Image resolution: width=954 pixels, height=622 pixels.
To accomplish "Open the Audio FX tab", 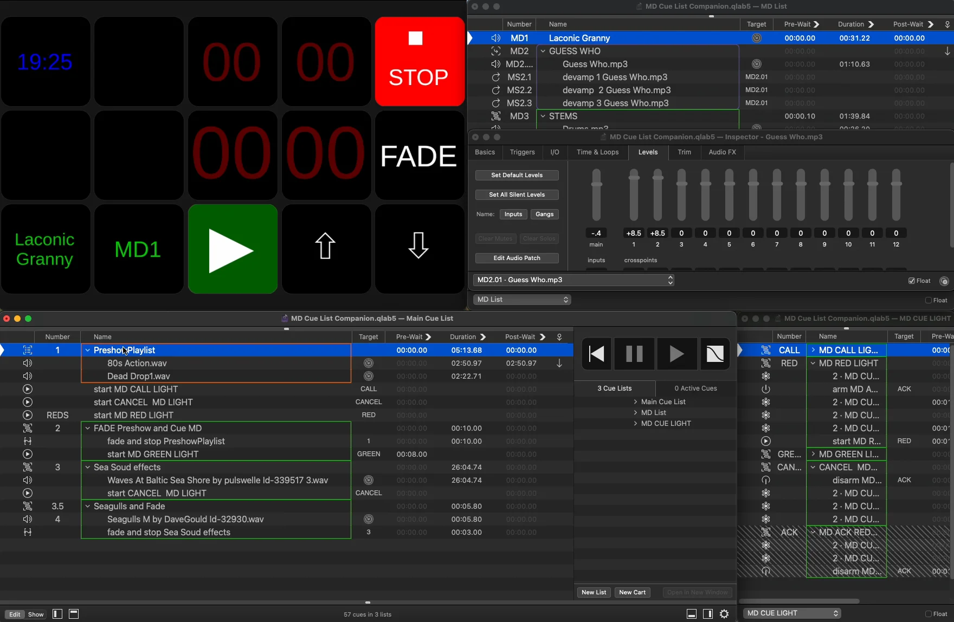I will click(723, 153).
